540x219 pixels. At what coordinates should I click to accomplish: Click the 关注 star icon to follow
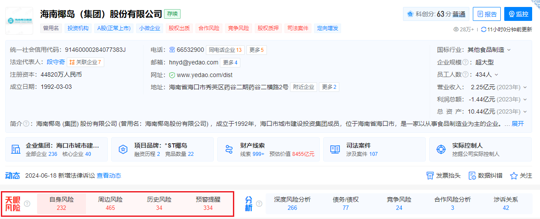(514, 175)
